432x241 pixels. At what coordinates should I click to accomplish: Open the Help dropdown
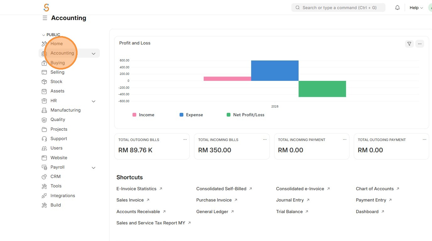(416, 8)
